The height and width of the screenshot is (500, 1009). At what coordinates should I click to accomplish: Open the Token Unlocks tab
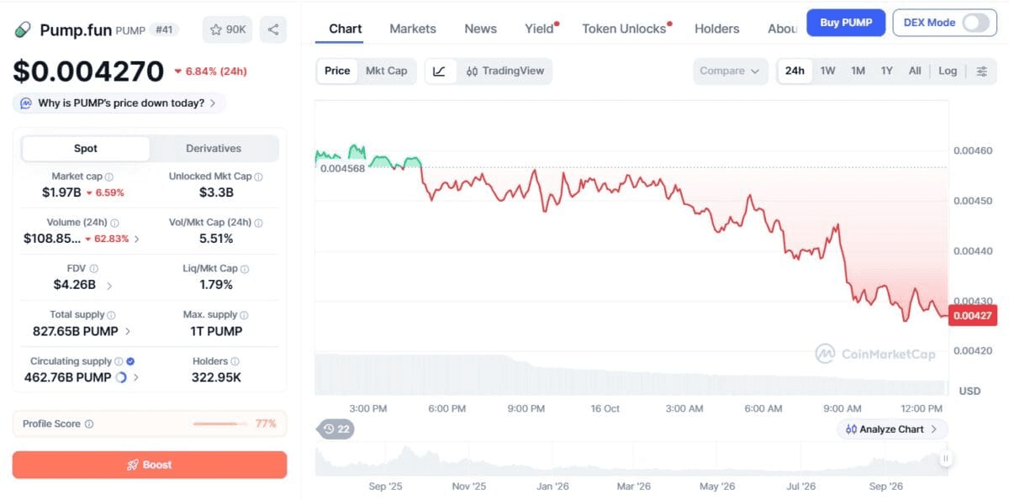(x=626, y=29)
